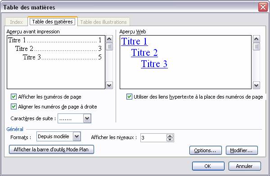The height and width of the screenshot is (176, 270).
Task: Click the up arrow in print preview scrollbar
Action: (109, 39)
